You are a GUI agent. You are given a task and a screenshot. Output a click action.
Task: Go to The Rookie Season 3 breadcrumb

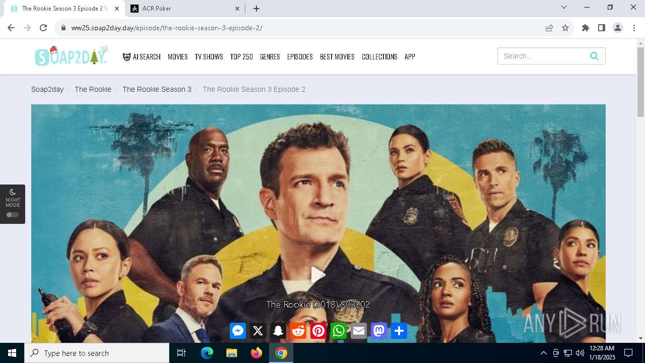point(157,89)
